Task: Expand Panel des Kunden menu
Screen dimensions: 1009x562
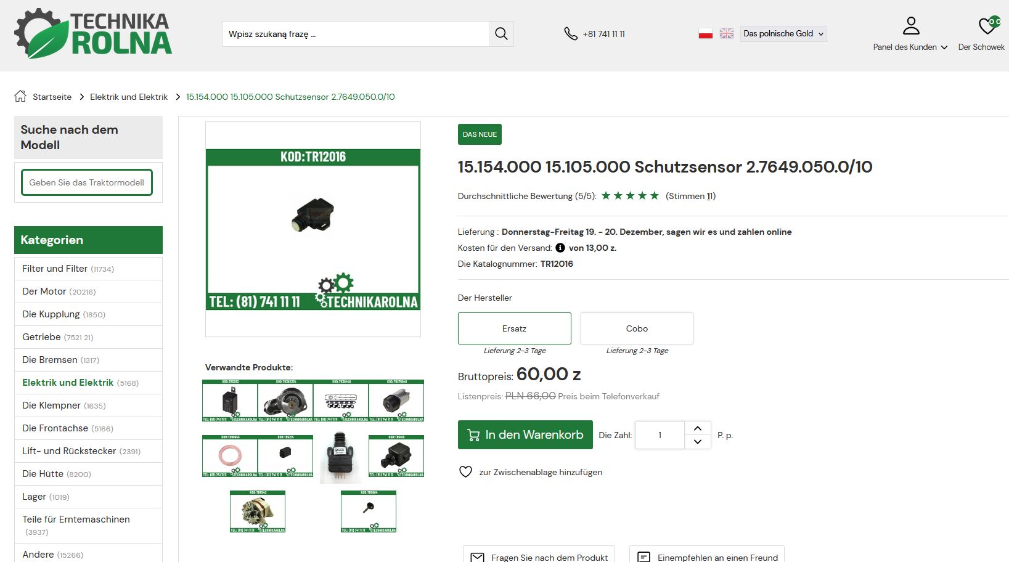Action: (910, 47)
